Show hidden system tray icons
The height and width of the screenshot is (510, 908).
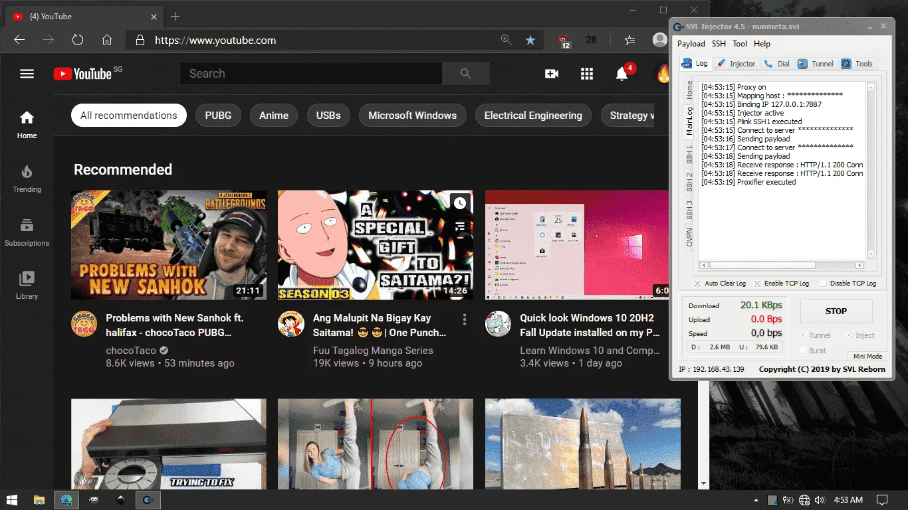coord(756,499)
